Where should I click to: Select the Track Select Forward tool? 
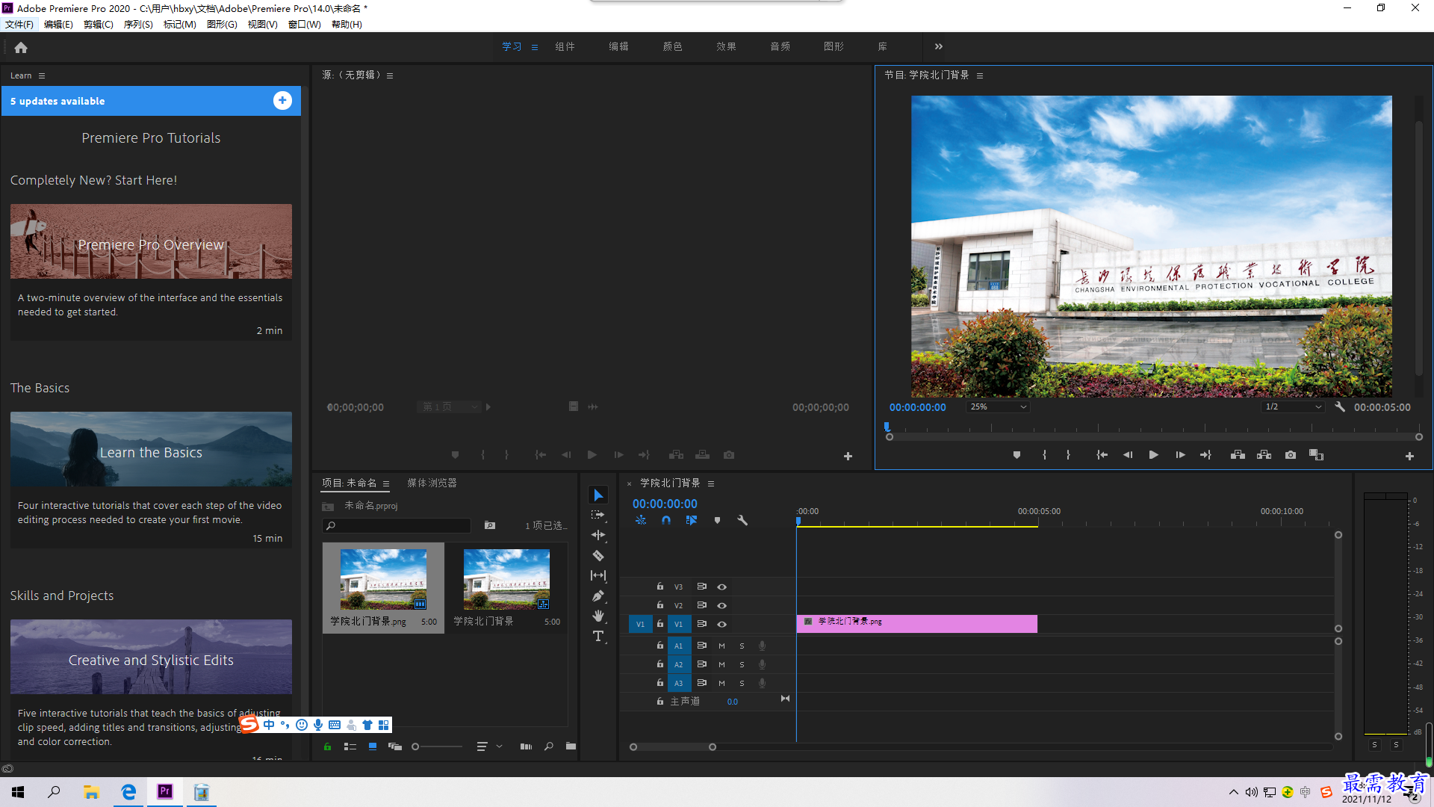598,515
